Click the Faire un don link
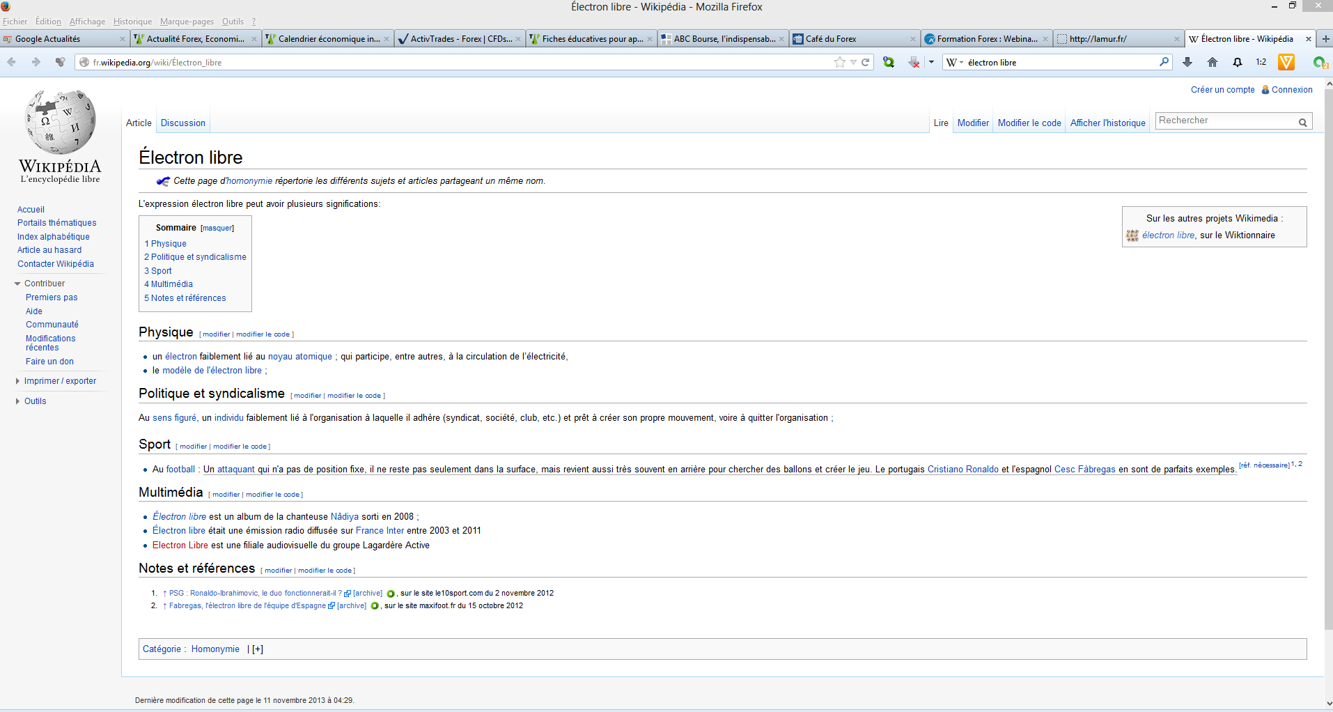Viewport: 1333px width, 712px height. (49, 362)
